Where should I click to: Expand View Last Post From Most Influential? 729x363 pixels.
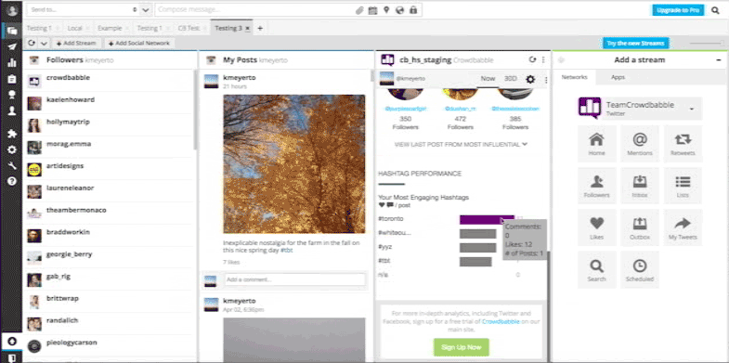click(461, 144)
